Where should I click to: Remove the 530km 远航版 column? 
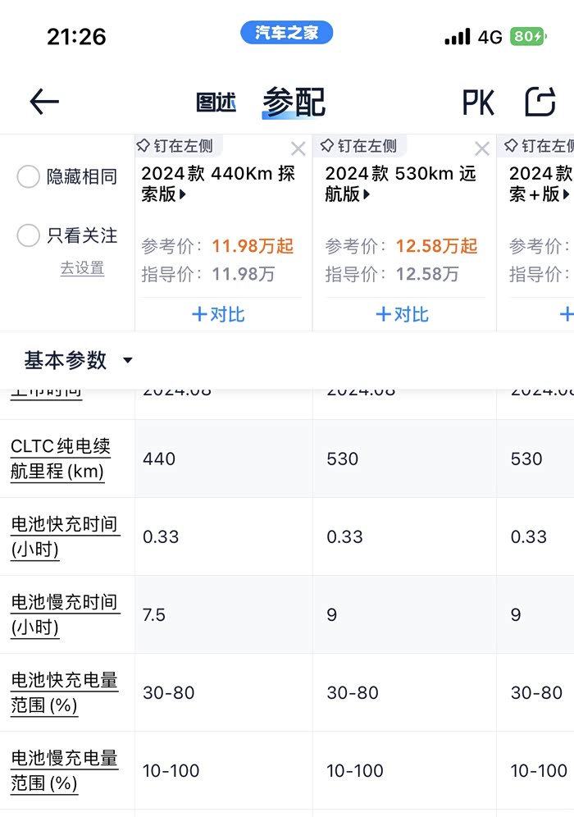(x=481, y=148)
